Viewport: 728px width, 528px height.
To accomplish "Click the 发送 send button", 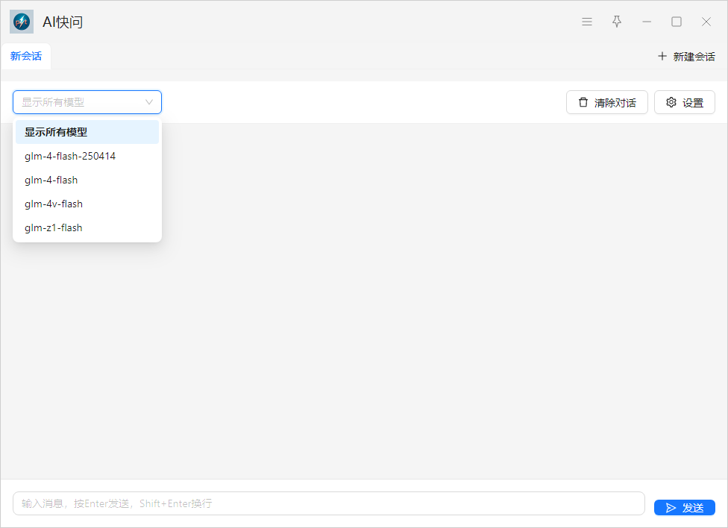I will tap(684, 508).
